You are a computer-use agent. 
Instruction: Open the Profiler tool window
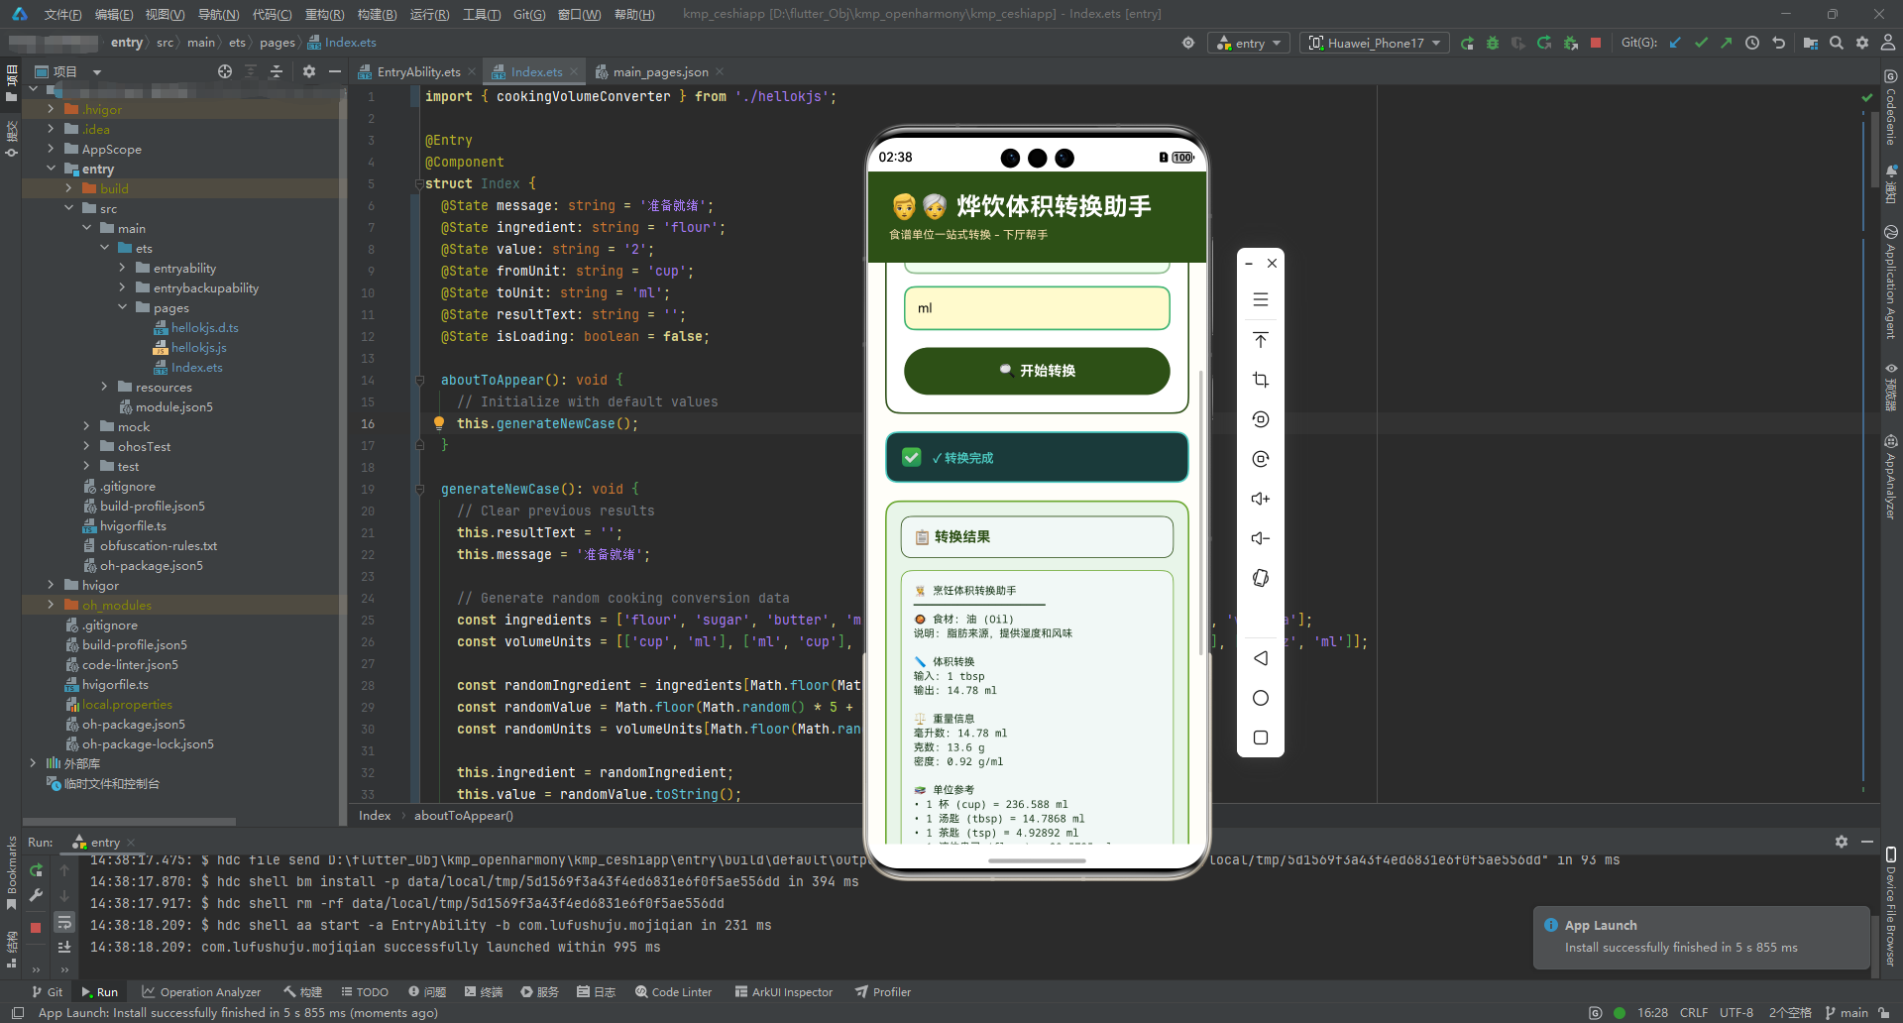882,991
